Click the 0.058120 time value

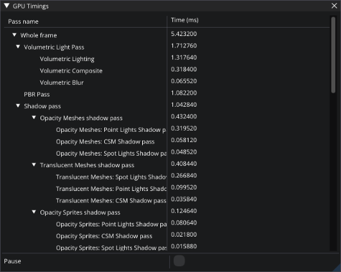[x=184, y=140]
